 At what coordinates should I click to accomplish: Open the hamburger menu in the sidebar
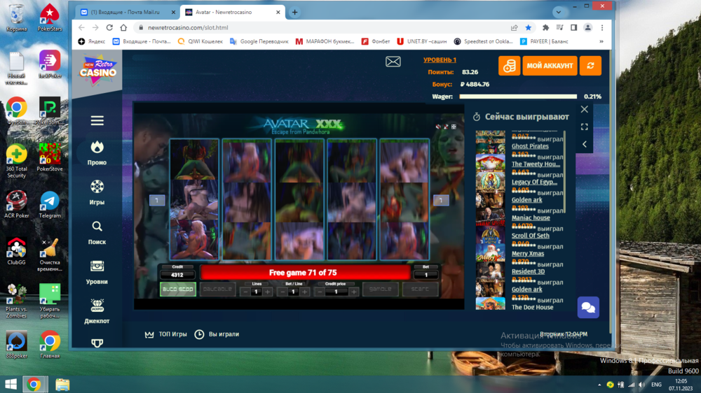pyautogui.click(x=97, y=121)
